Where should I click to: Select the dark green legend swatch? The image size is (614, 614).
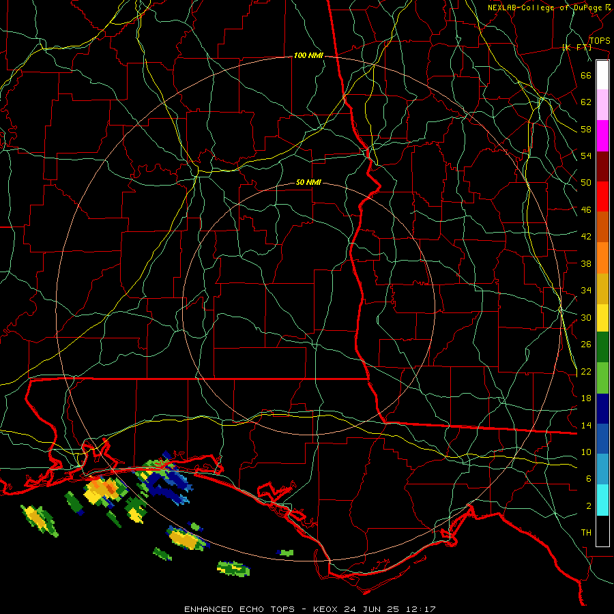pyautogui.click(x=602, y=347)
